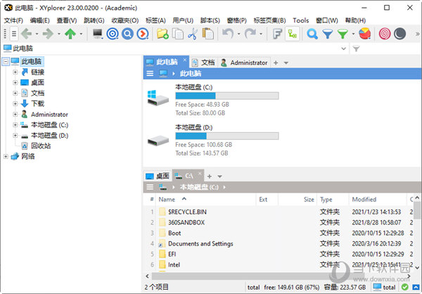Expand the Administrator tree node
This screenshot has height=294, width=422.
click(15, 115)
